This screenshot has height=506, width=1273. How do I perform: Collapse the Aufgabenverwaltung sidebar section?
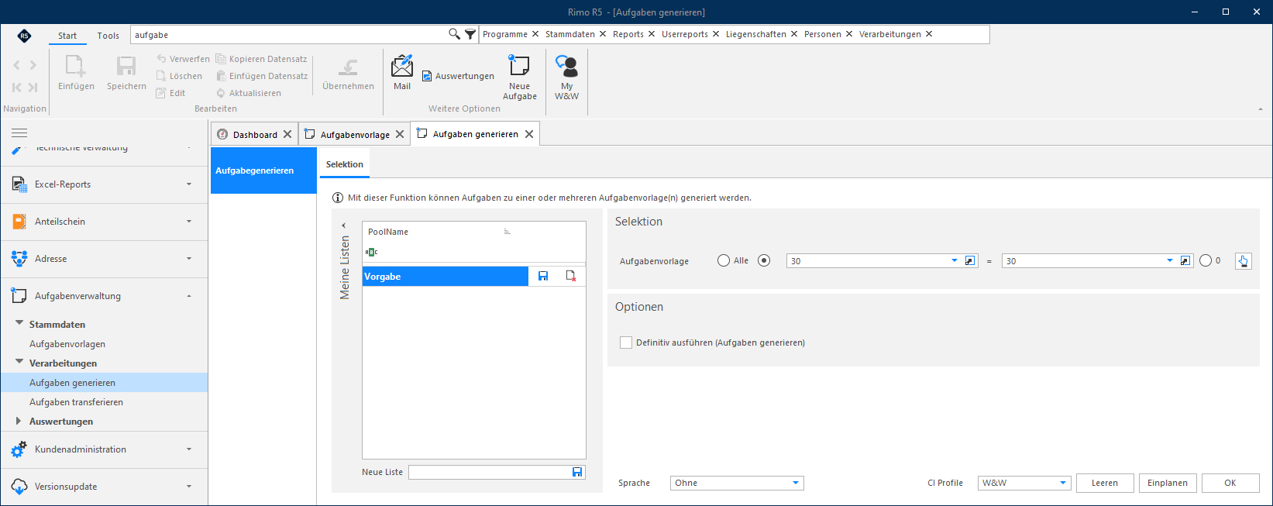click(x=189, y=296)
